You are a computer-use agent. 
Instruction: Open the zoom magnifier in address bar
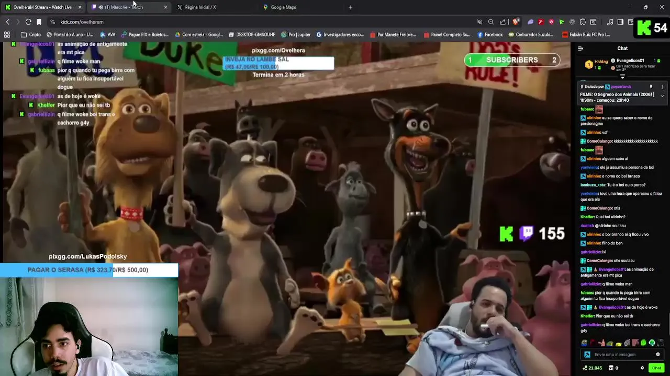click(491, 22)
